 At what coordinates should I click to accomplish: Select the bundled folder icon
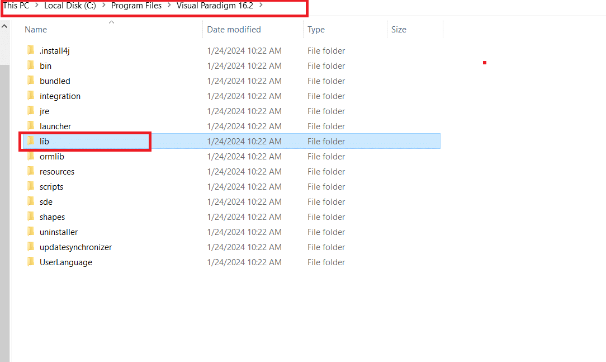pyautogui.click(x=31, y=81)
